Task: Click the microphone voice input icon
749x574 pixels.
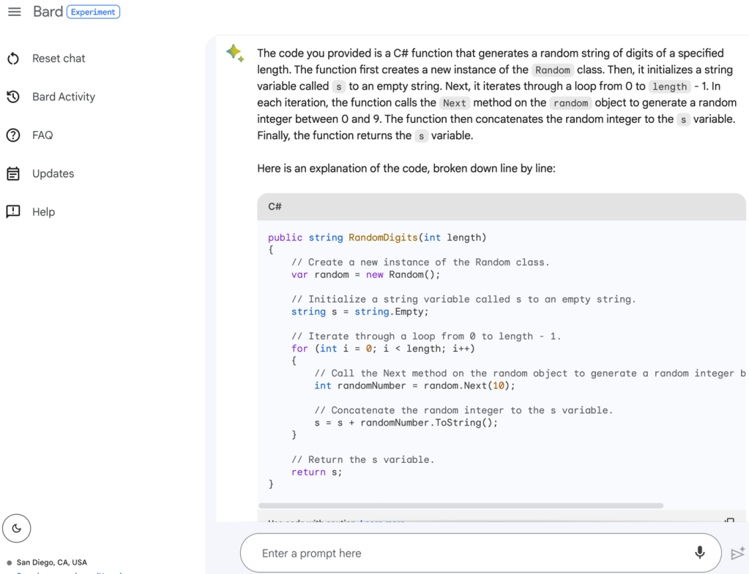Action: point(699,553)
